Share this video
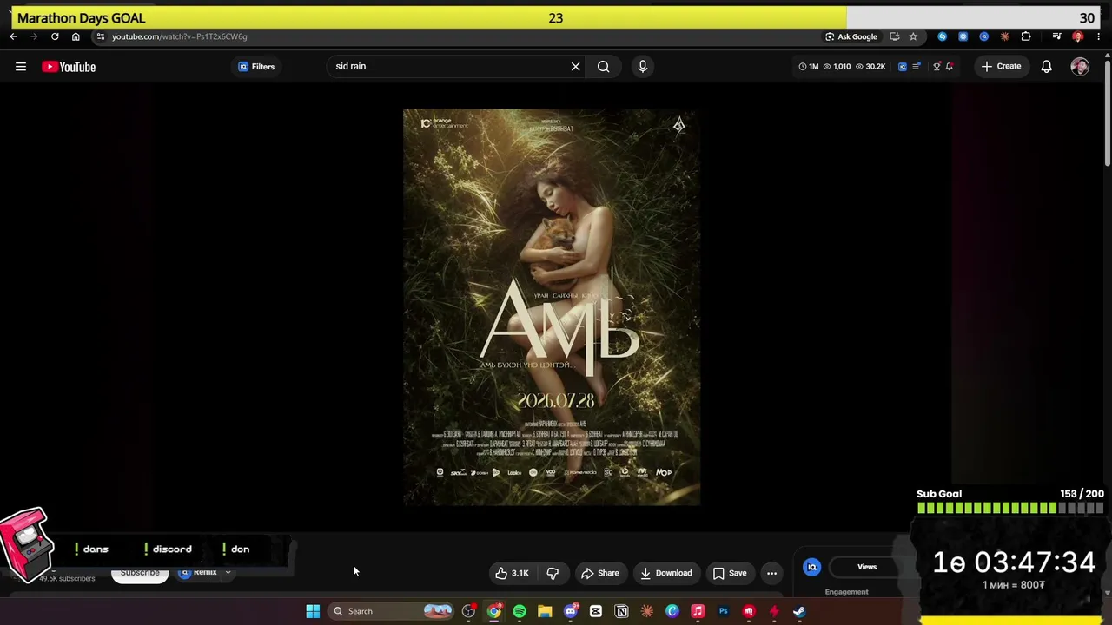Image resolution: width=1112 pixels, height=625 pixels. (599, 573)
